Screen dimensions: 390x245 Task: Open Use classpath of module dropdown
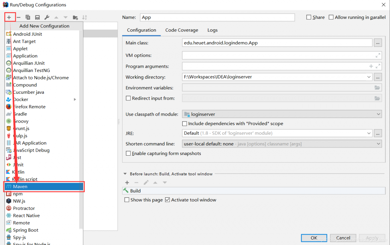[282, 114]
